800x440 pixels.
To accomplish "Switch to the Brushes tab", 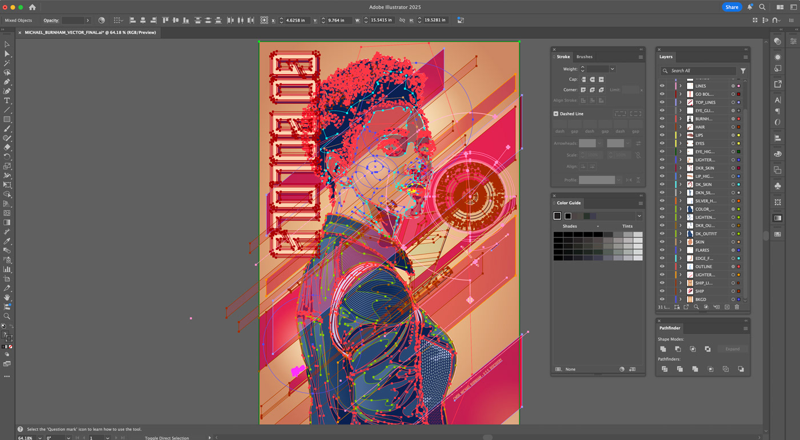I will click(584, 56).
